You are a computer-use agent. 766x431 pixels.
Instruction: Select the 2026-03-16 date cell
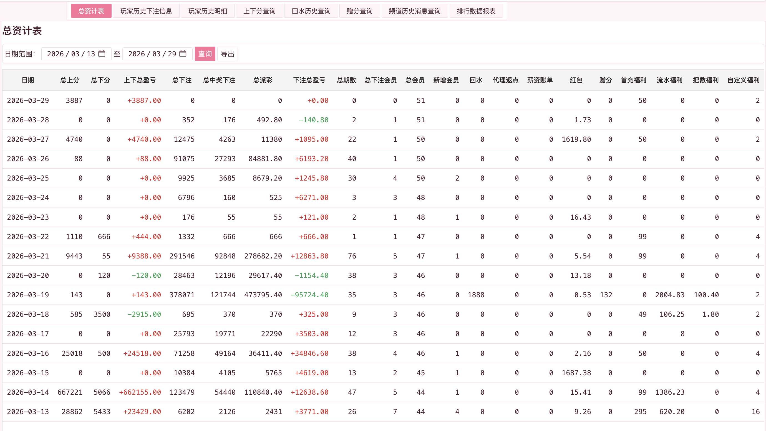tap(28, 353)
